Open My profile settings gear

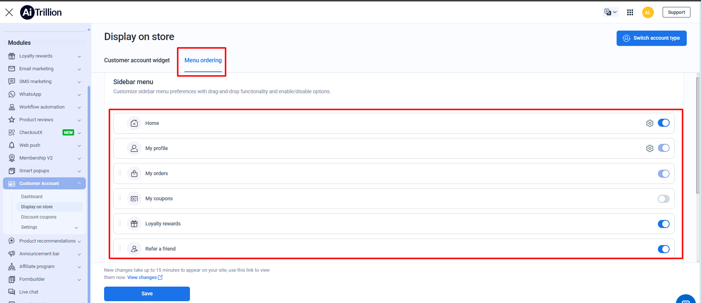[649, 149]
